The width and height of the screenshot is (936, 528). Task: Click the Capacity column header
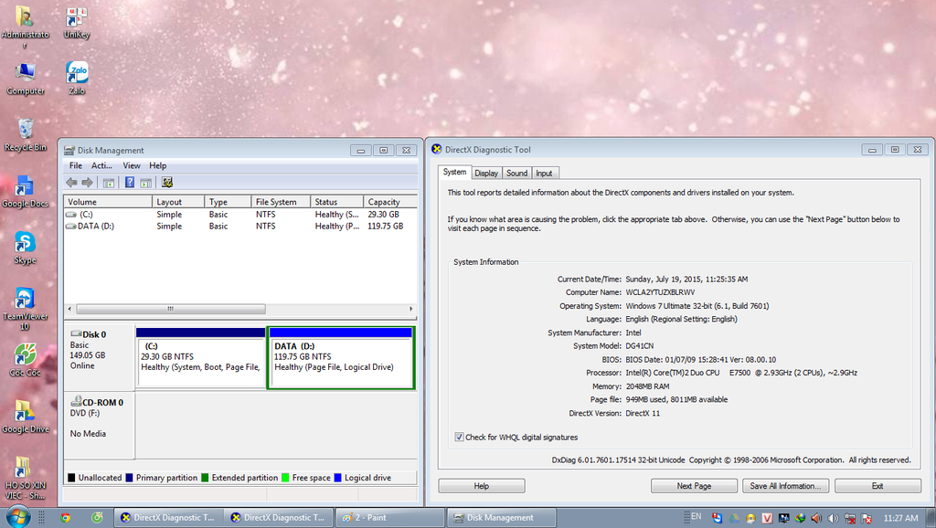click(384, 202)
